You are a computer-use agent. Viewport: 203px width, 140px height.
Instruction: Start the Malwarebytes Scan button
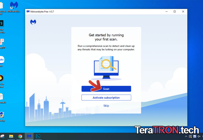pos(106,89)
